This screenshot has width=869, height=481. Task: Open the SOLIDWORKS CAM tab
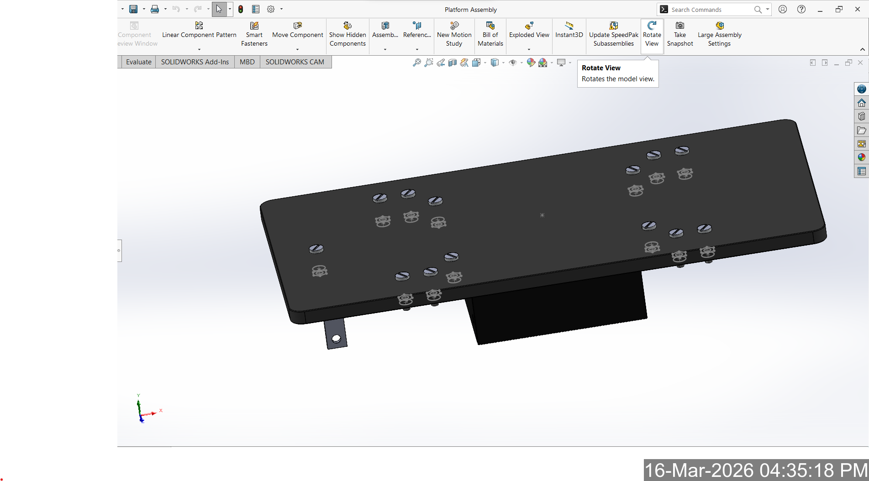(x=295, y=62)
